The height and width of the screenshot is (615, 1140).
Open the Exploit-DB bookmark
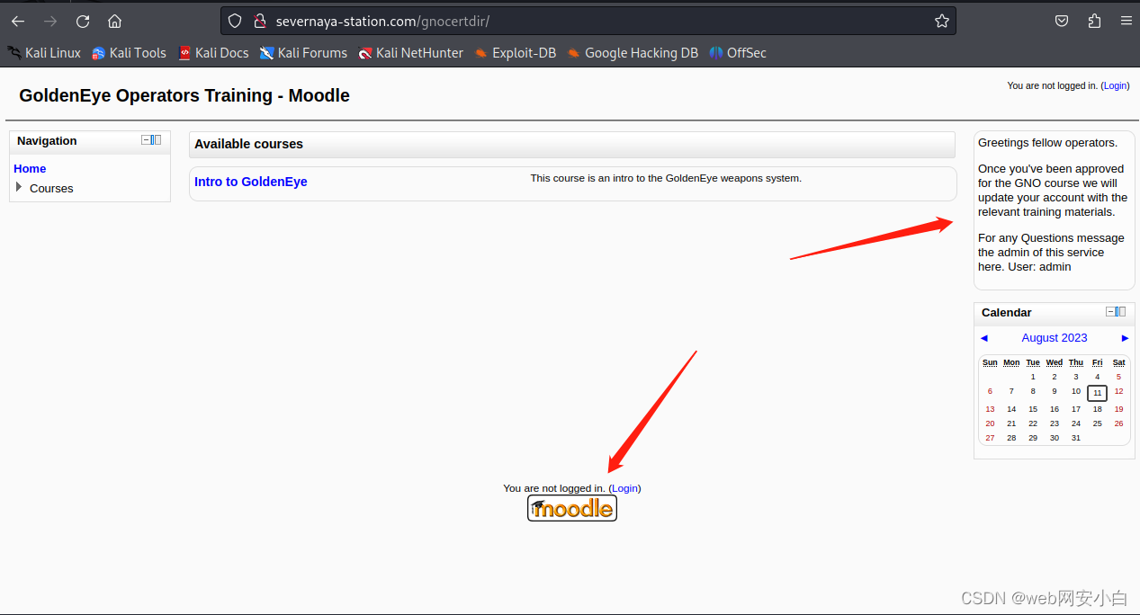[515, 53]
